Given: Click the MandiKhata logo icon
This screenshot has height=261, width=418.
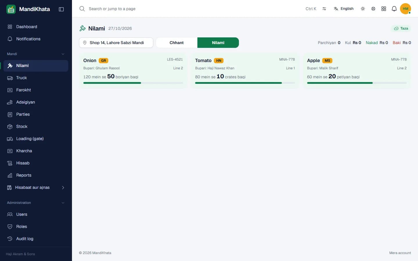Looking at the screenshot, I should 11,9.
